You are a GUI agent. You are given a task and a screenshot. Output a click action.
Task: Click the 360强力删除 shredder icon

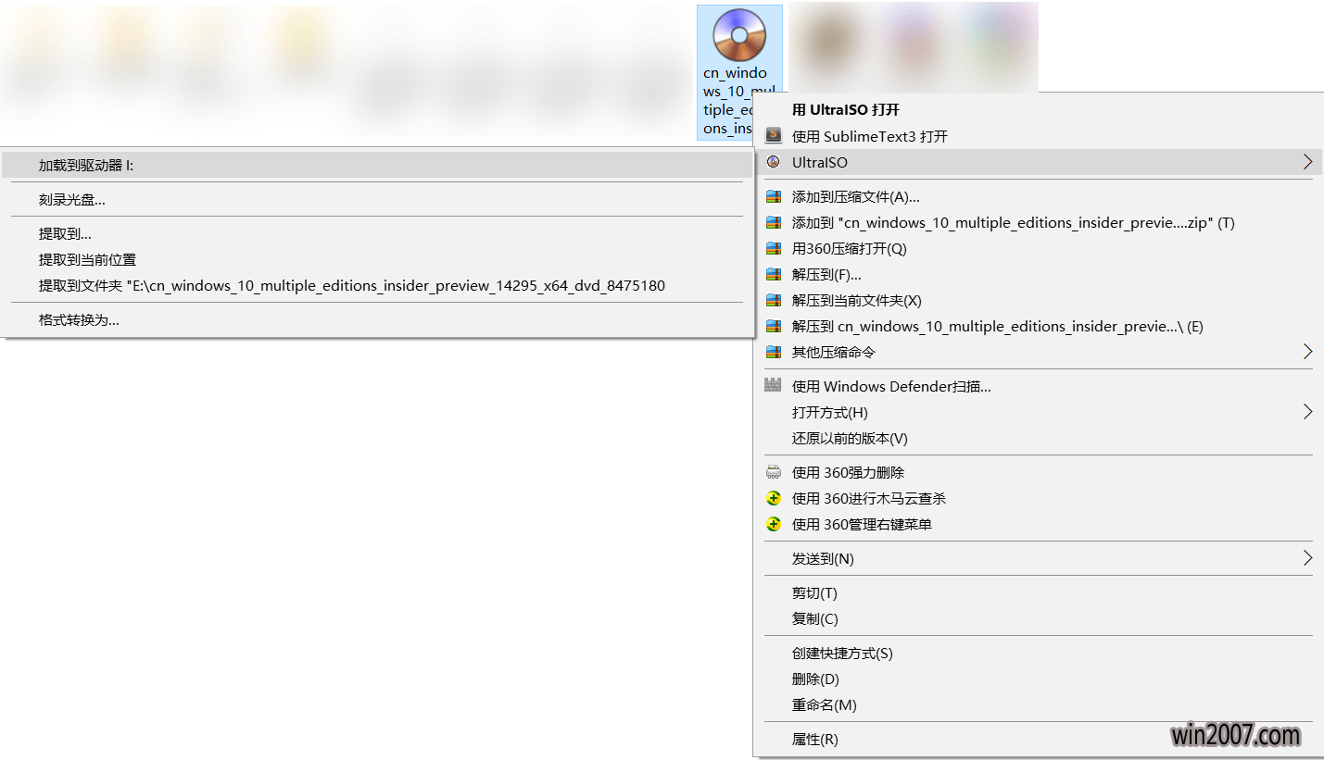pos(774,472)
